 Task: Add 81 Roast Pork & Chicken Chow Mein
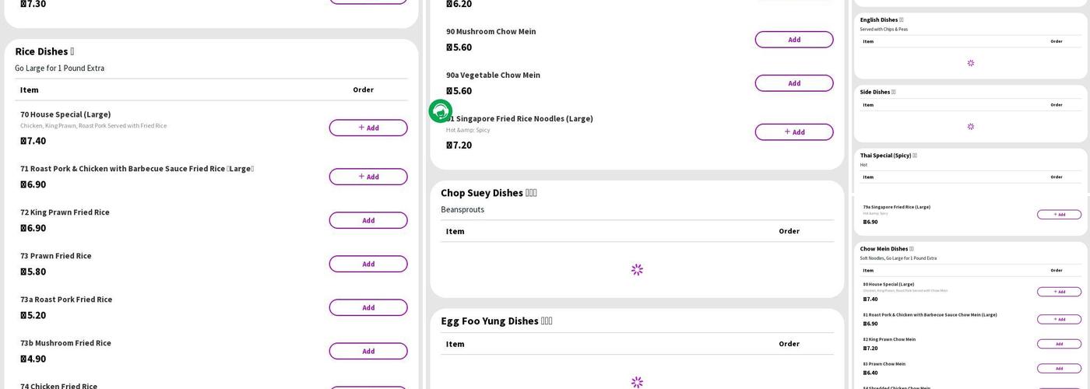tap(1059, 319)
